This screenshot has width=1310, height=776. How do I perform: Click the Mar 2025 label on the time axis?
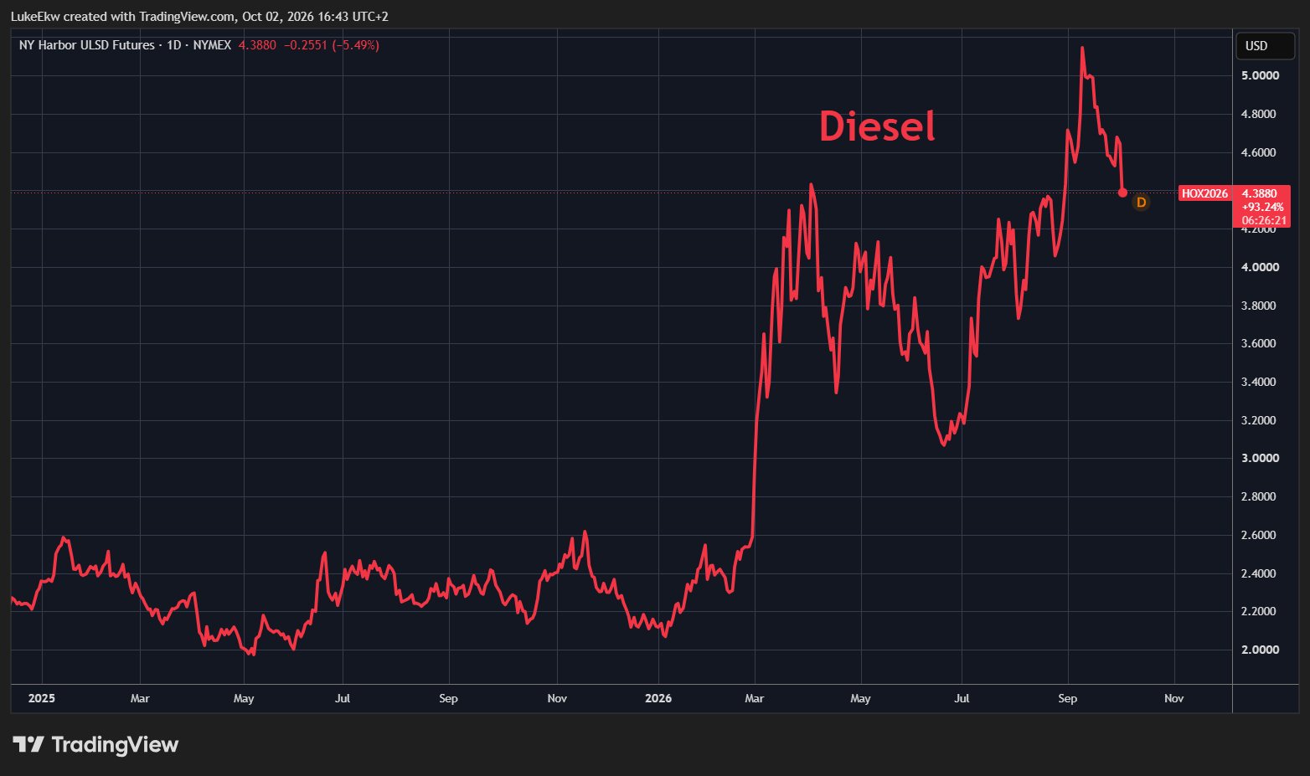140,698
